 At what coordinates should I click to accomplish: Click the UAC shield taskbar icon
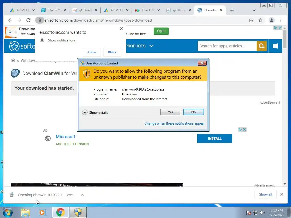78,212
